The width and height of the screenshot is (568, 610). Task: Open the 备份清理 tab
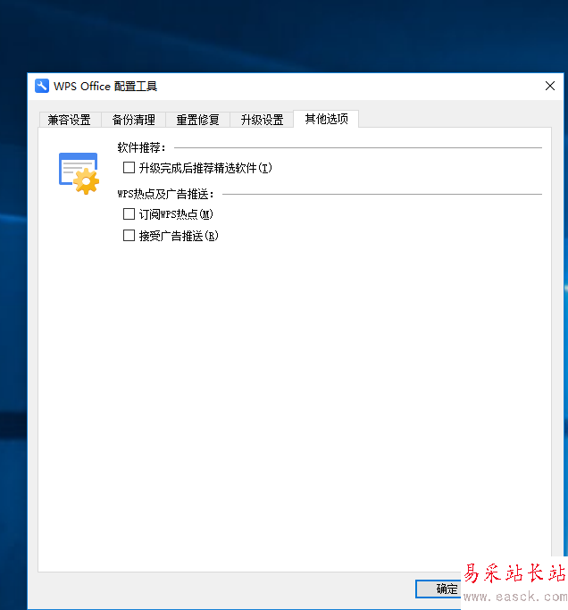[x=133, y=120]
